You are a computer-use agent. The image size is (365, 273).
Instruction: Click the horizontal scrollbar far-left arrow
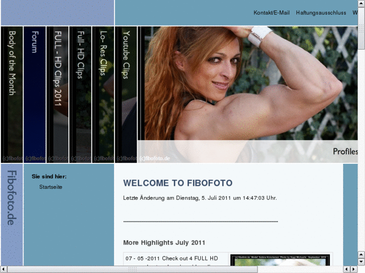[4, 269]
